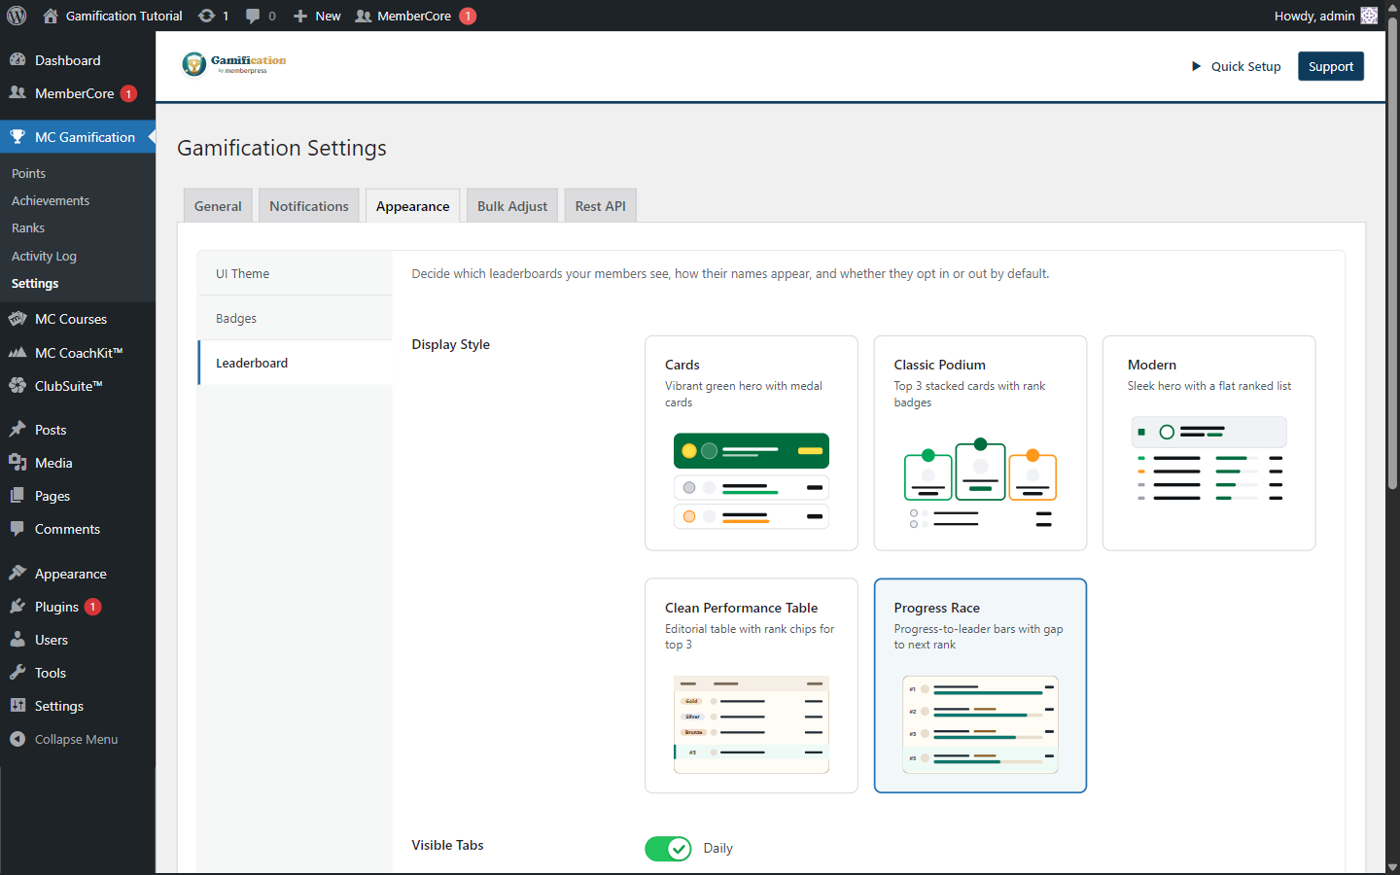This screenshot has width=1400, height=875.
Task: Click the MC Courses icon
Action: (x=17, y=318)
